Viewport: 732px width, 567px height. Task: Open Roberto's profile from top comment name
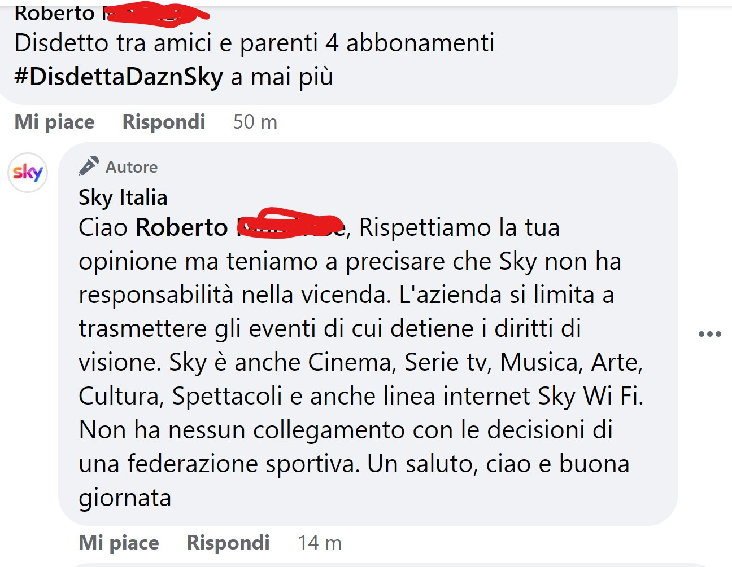(55, 14)
